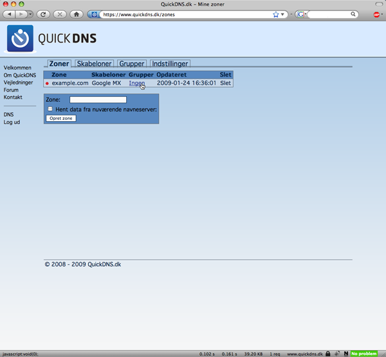Click the site identity favicon in address bar
The image size is (386, 357).
tap(94, 15)
